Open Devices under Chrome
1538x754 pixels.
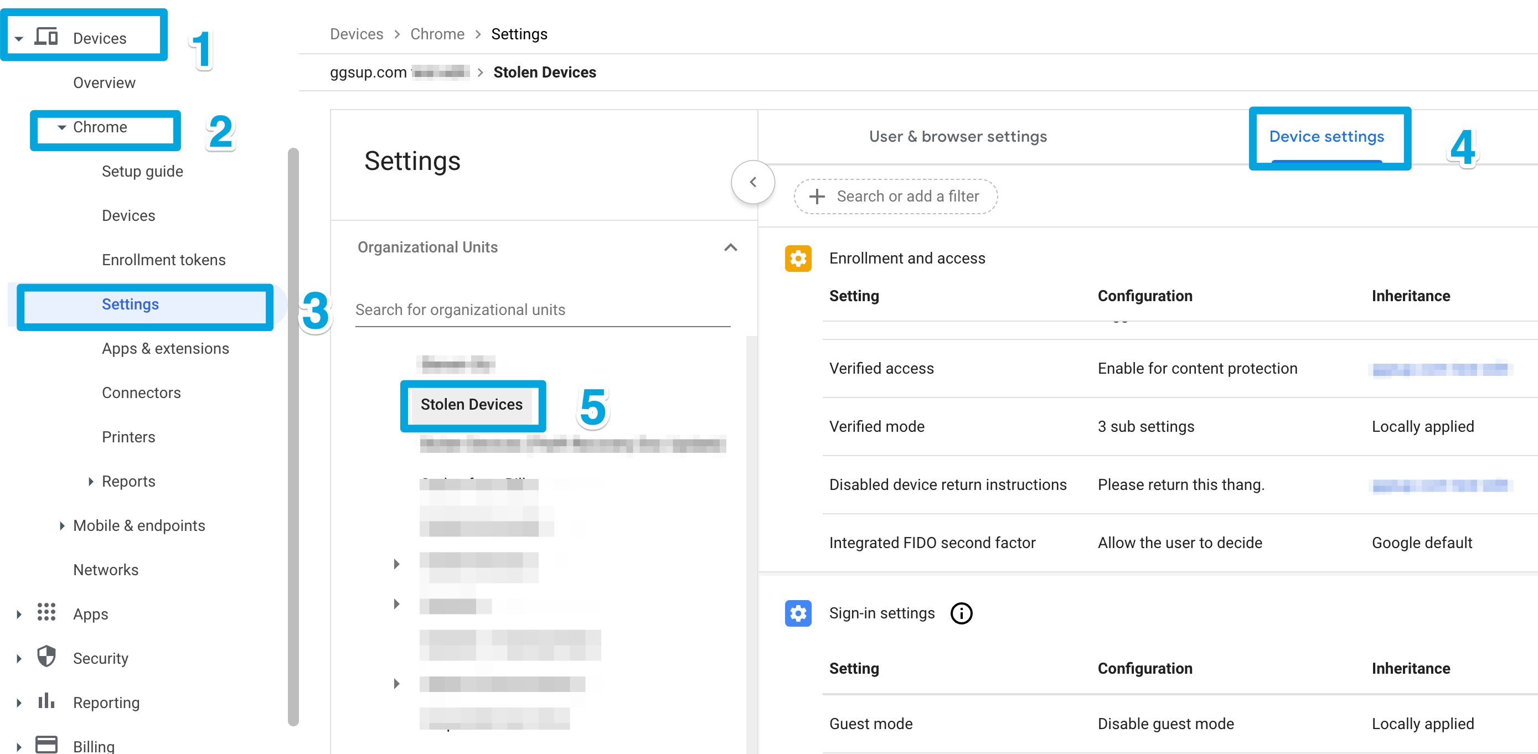click(128, 215)
